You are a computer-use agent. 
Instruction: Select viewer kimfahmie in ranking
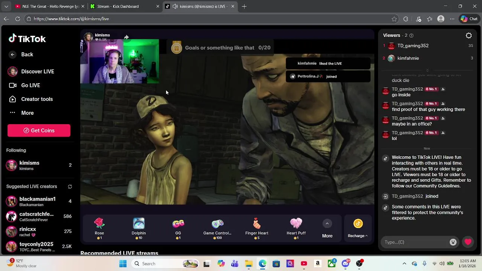coord(428,58)
